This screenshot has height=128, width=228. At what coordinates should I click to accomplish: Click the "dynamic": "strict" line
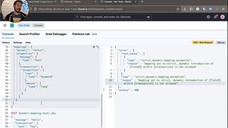(31, 50)
